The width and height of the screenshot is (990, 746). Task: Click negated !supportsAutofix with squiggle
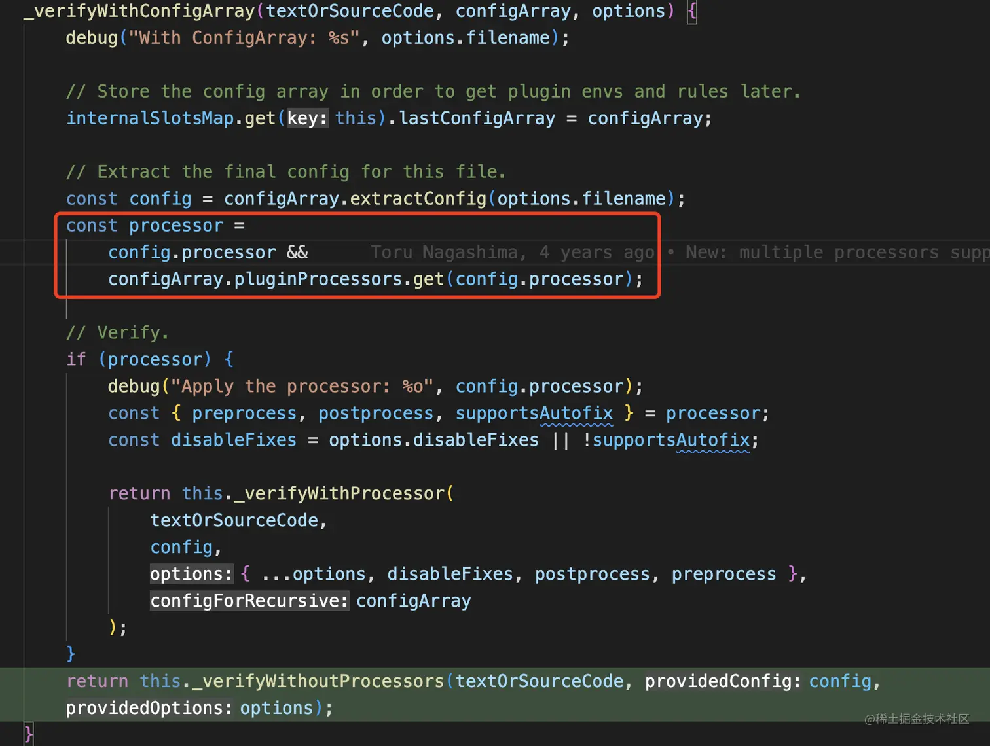(666, 440)
